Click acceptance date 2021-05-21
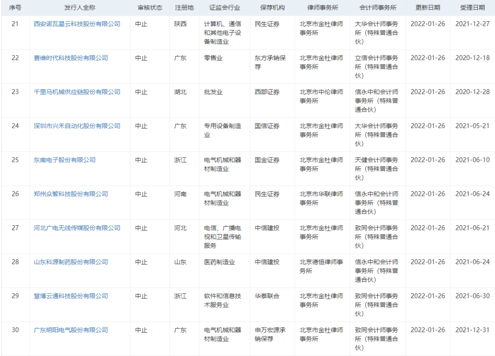This screenshot has width=495, height=356. (473, 126)
